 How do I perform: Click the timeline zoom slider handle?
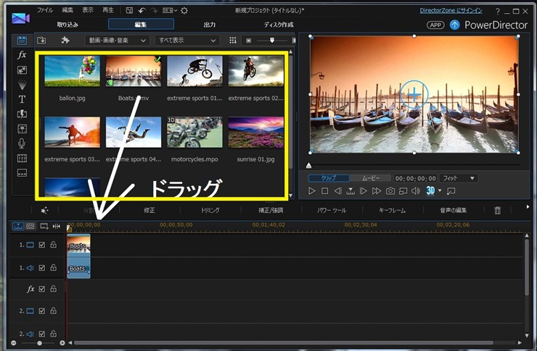(x=39, y=342)
